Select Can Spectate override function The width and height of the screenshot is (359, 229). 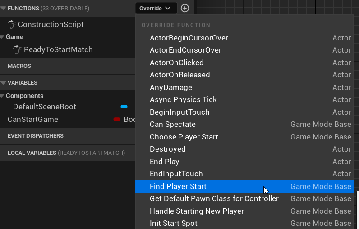pos(173,124)
